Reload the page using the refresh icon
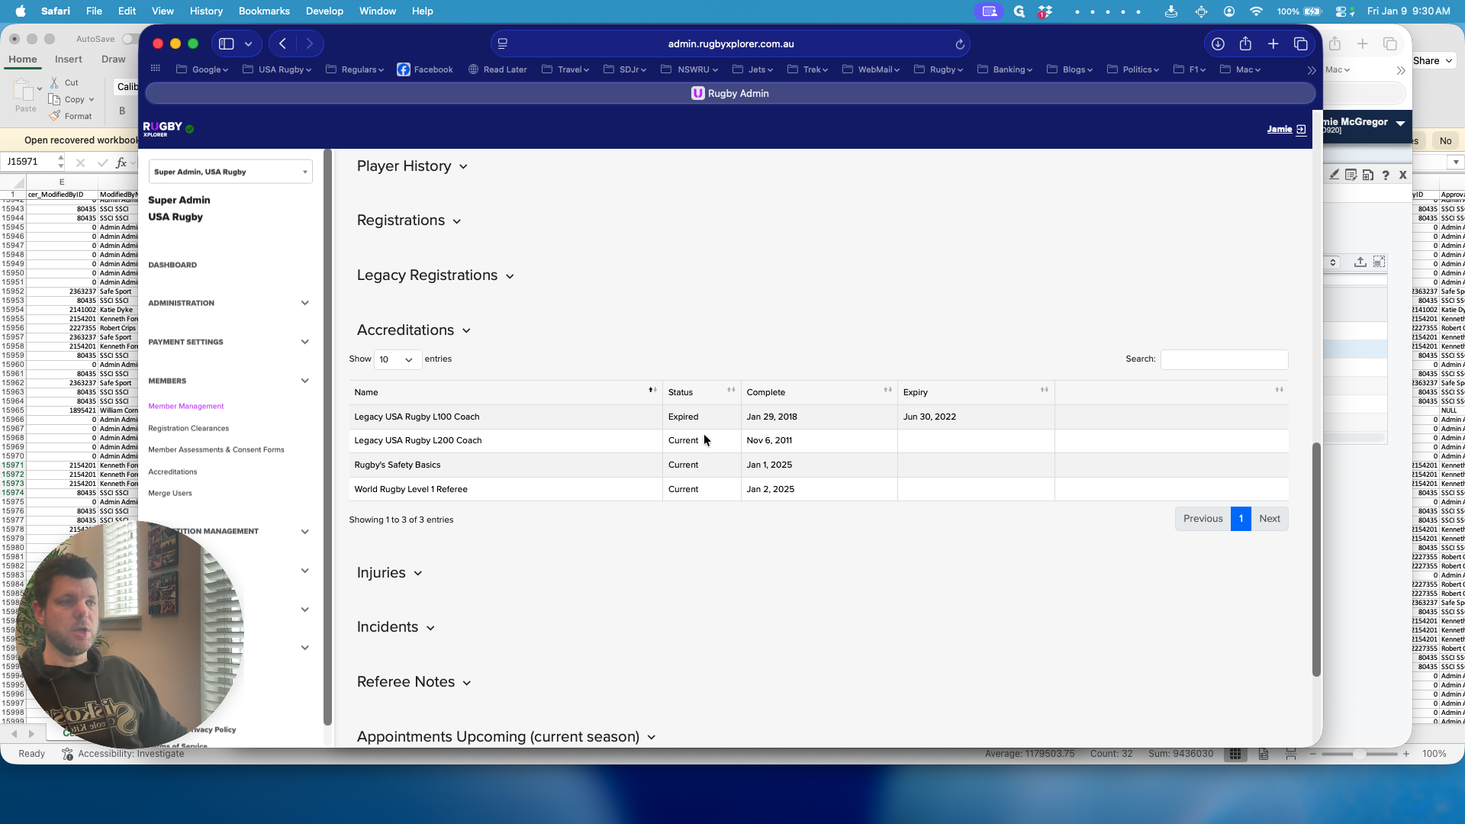The width and height of the screenshot is (1465, 824). pos(960,44)
